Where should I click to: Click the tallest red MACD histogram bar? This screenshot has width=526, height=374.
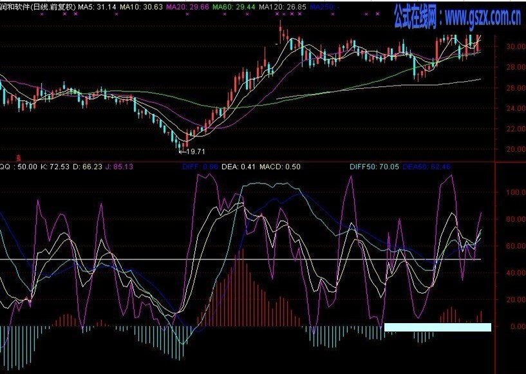click(243, 288)
